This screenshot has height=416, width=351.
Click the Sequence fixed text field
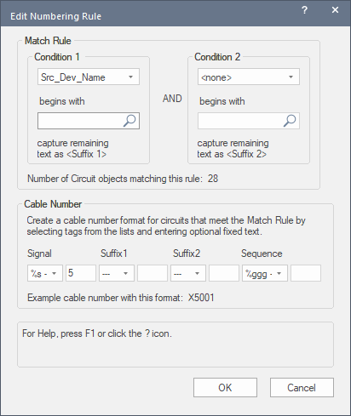(306, 273)
